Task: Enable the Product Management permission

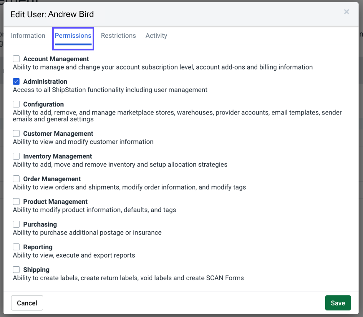Action: [x=16, y=201]
